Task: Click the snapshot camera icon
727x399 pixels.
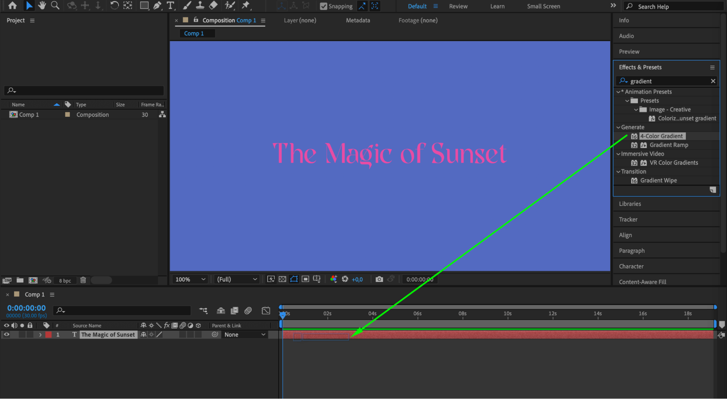Action: [x=379, y=279]
